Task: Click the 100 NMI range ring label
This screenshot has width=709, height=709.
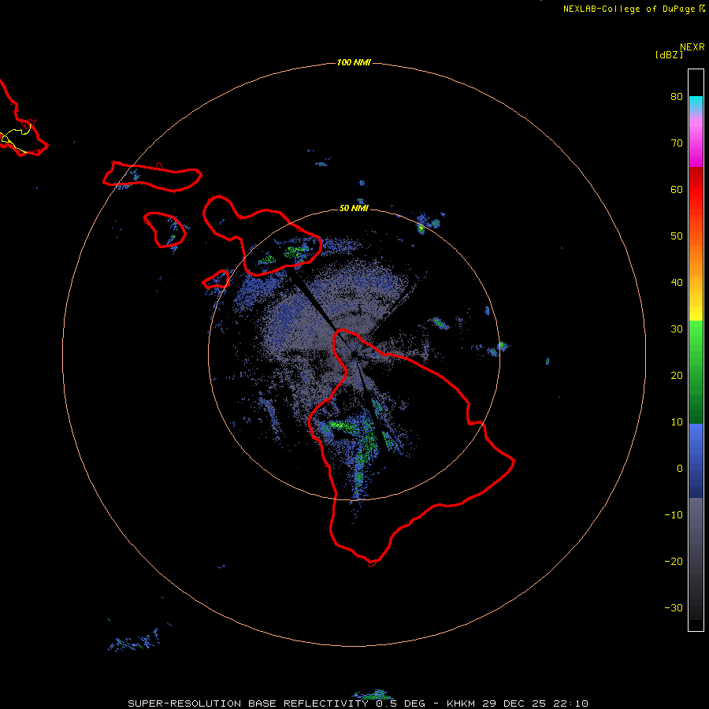Action: (354, 62)
